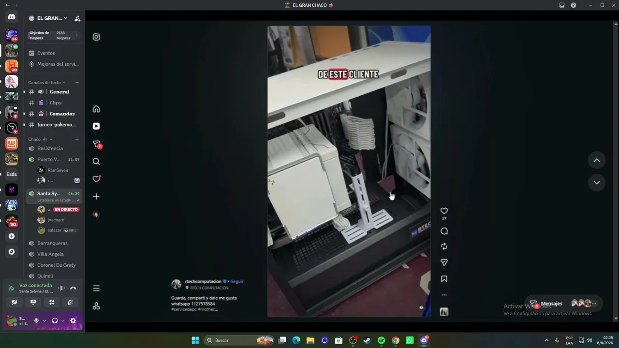
Task: Open WhatsApp from the taskbar
Action: click(410, 340)
